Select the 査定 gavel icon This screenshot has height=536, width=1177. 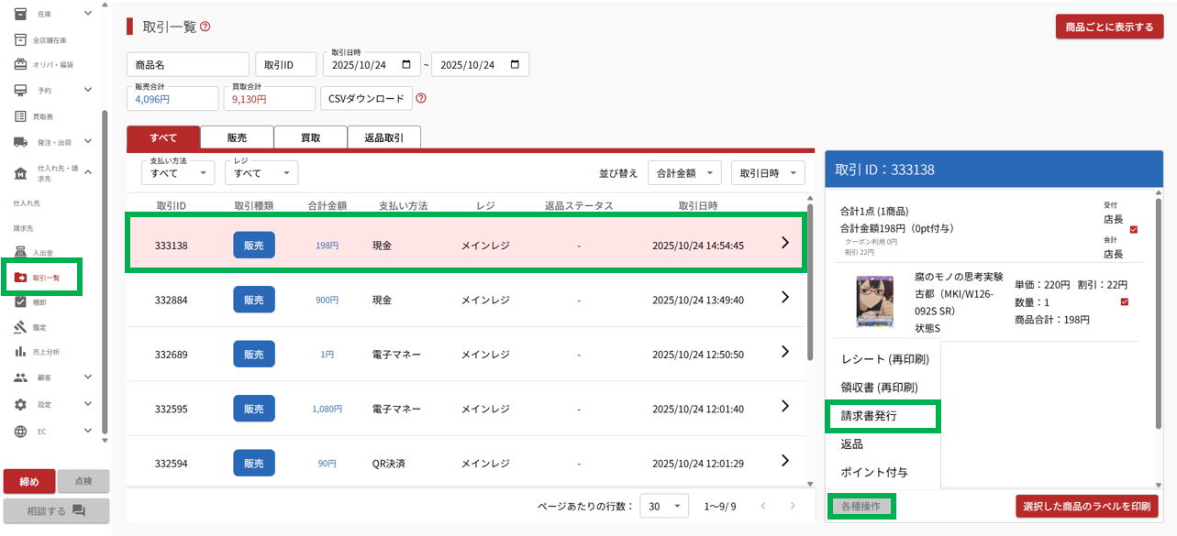coord(20,327)
